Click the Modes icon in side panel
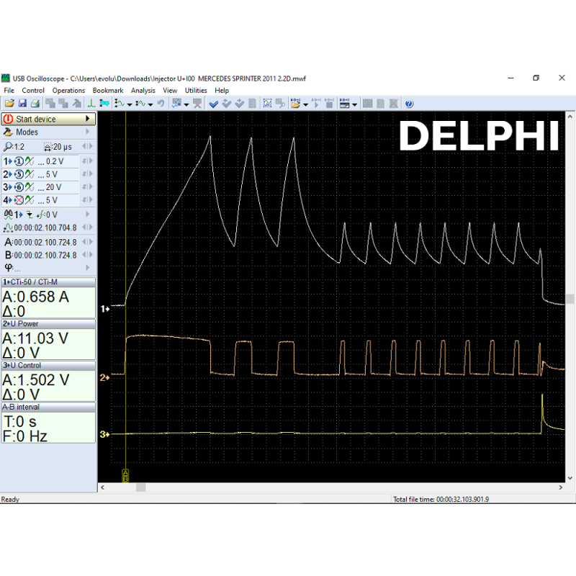This screenshot has width=576, height=576. [8, 132]
